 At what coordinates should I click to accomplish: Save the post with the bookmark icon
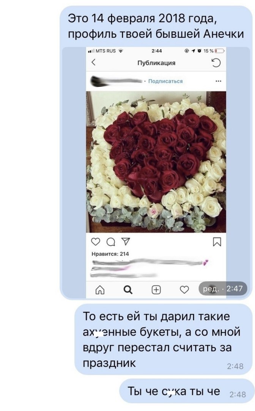(217, 242)
